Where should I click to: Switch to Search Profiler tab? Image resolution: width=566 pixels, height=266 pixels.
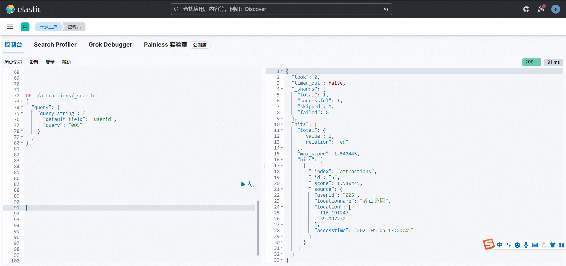[x=55, y=45]
